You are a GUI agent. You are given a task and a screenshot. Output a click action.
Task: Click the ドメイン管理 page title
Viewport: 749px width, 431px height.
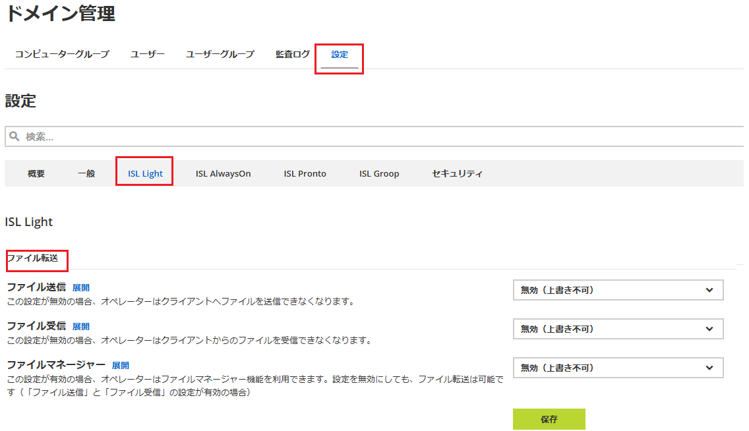(60, 13)
